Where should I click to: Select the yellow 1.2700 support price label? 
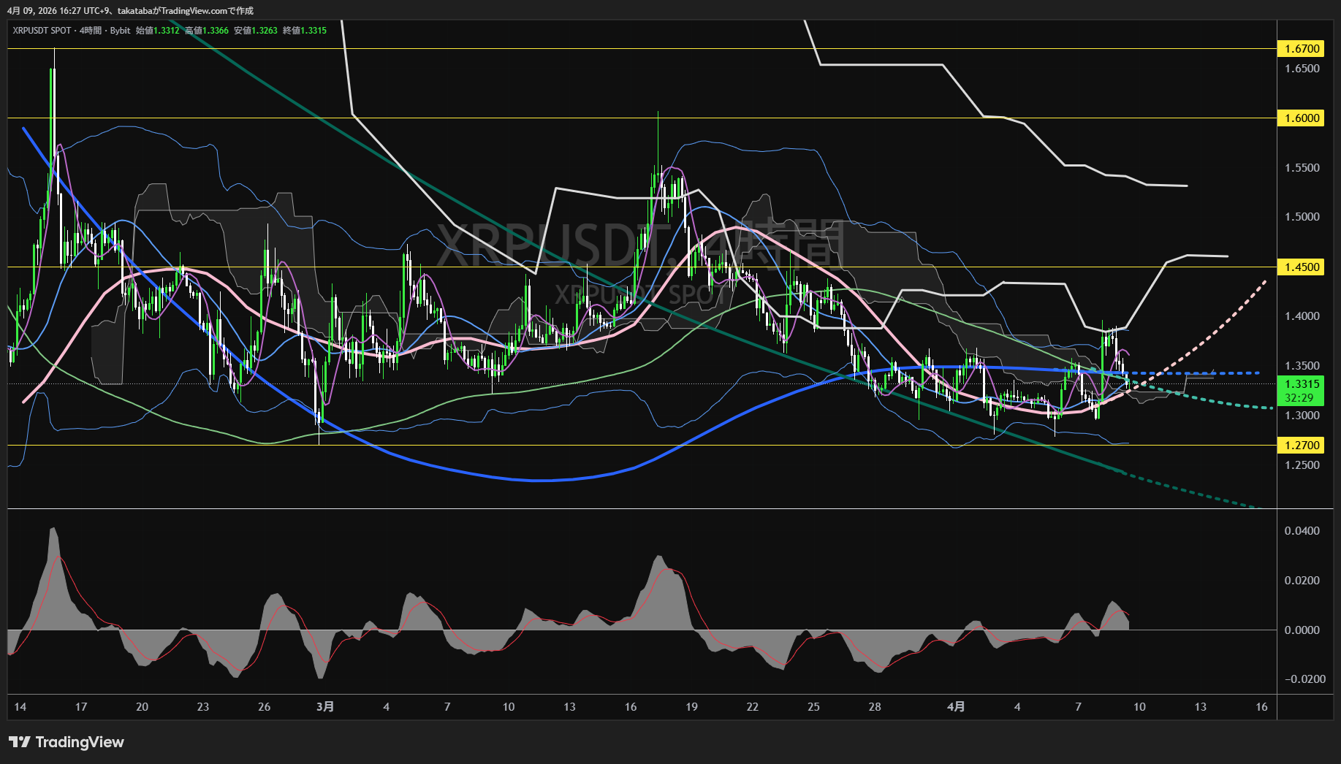click(x=1302, y=446)
